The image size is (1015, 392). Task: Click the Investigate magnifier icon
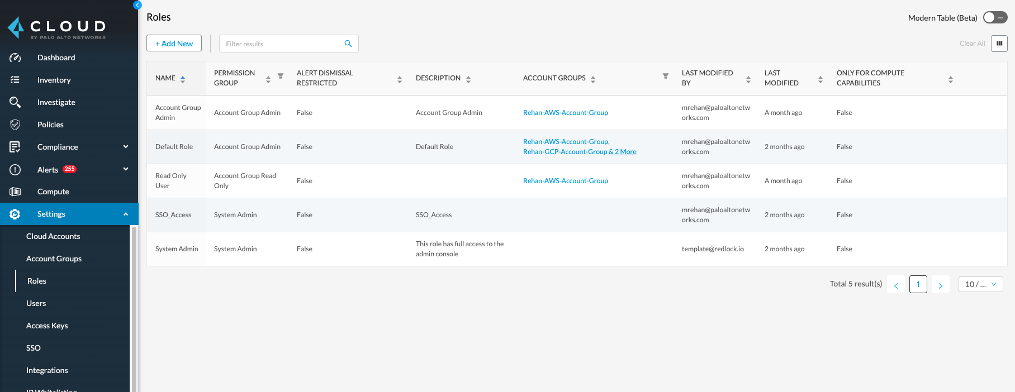click(15, 102)
